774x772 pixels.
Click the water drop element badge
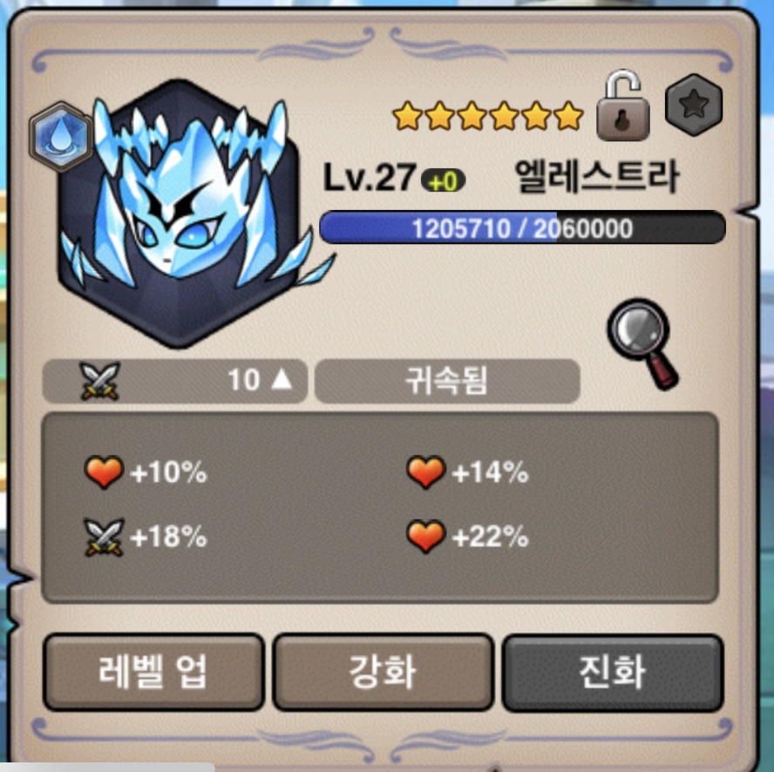(61, 136)
